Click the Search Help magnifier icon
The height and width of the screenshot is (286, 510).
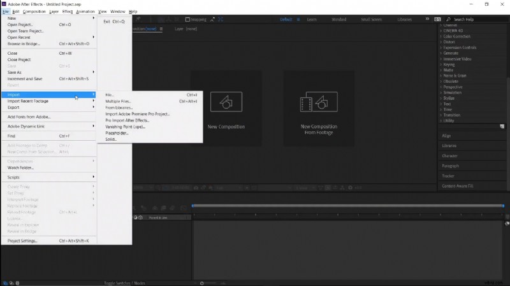click(449, 20)
